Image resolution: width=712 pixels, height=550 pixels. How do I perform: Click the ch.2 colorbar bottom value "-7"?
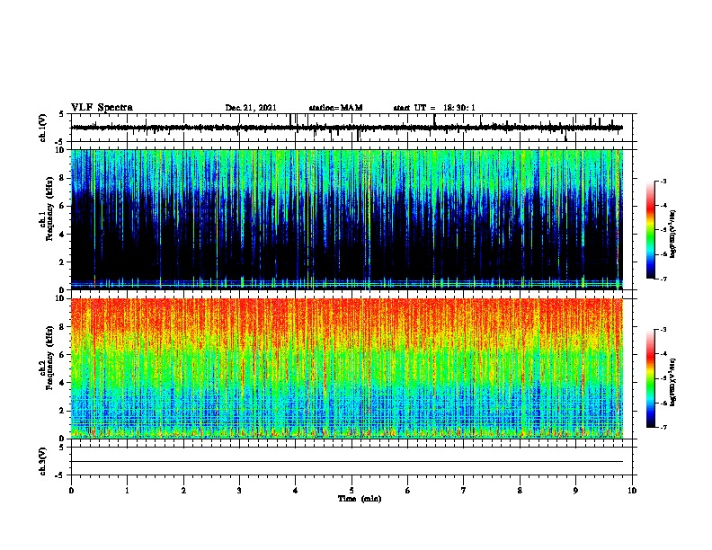click(x=663, y=427)
